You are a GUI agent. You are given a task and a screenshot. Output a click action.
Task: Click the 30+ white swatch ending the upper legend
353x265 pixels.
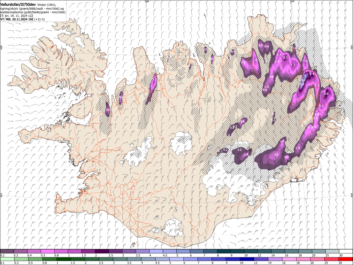point(346,251)
